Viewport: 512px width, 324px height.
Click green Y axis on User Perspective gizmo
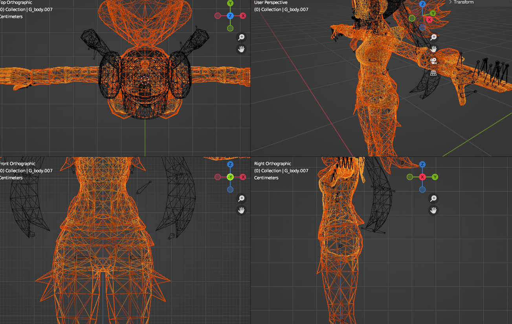pyautogui.click(x=432, y=13)
